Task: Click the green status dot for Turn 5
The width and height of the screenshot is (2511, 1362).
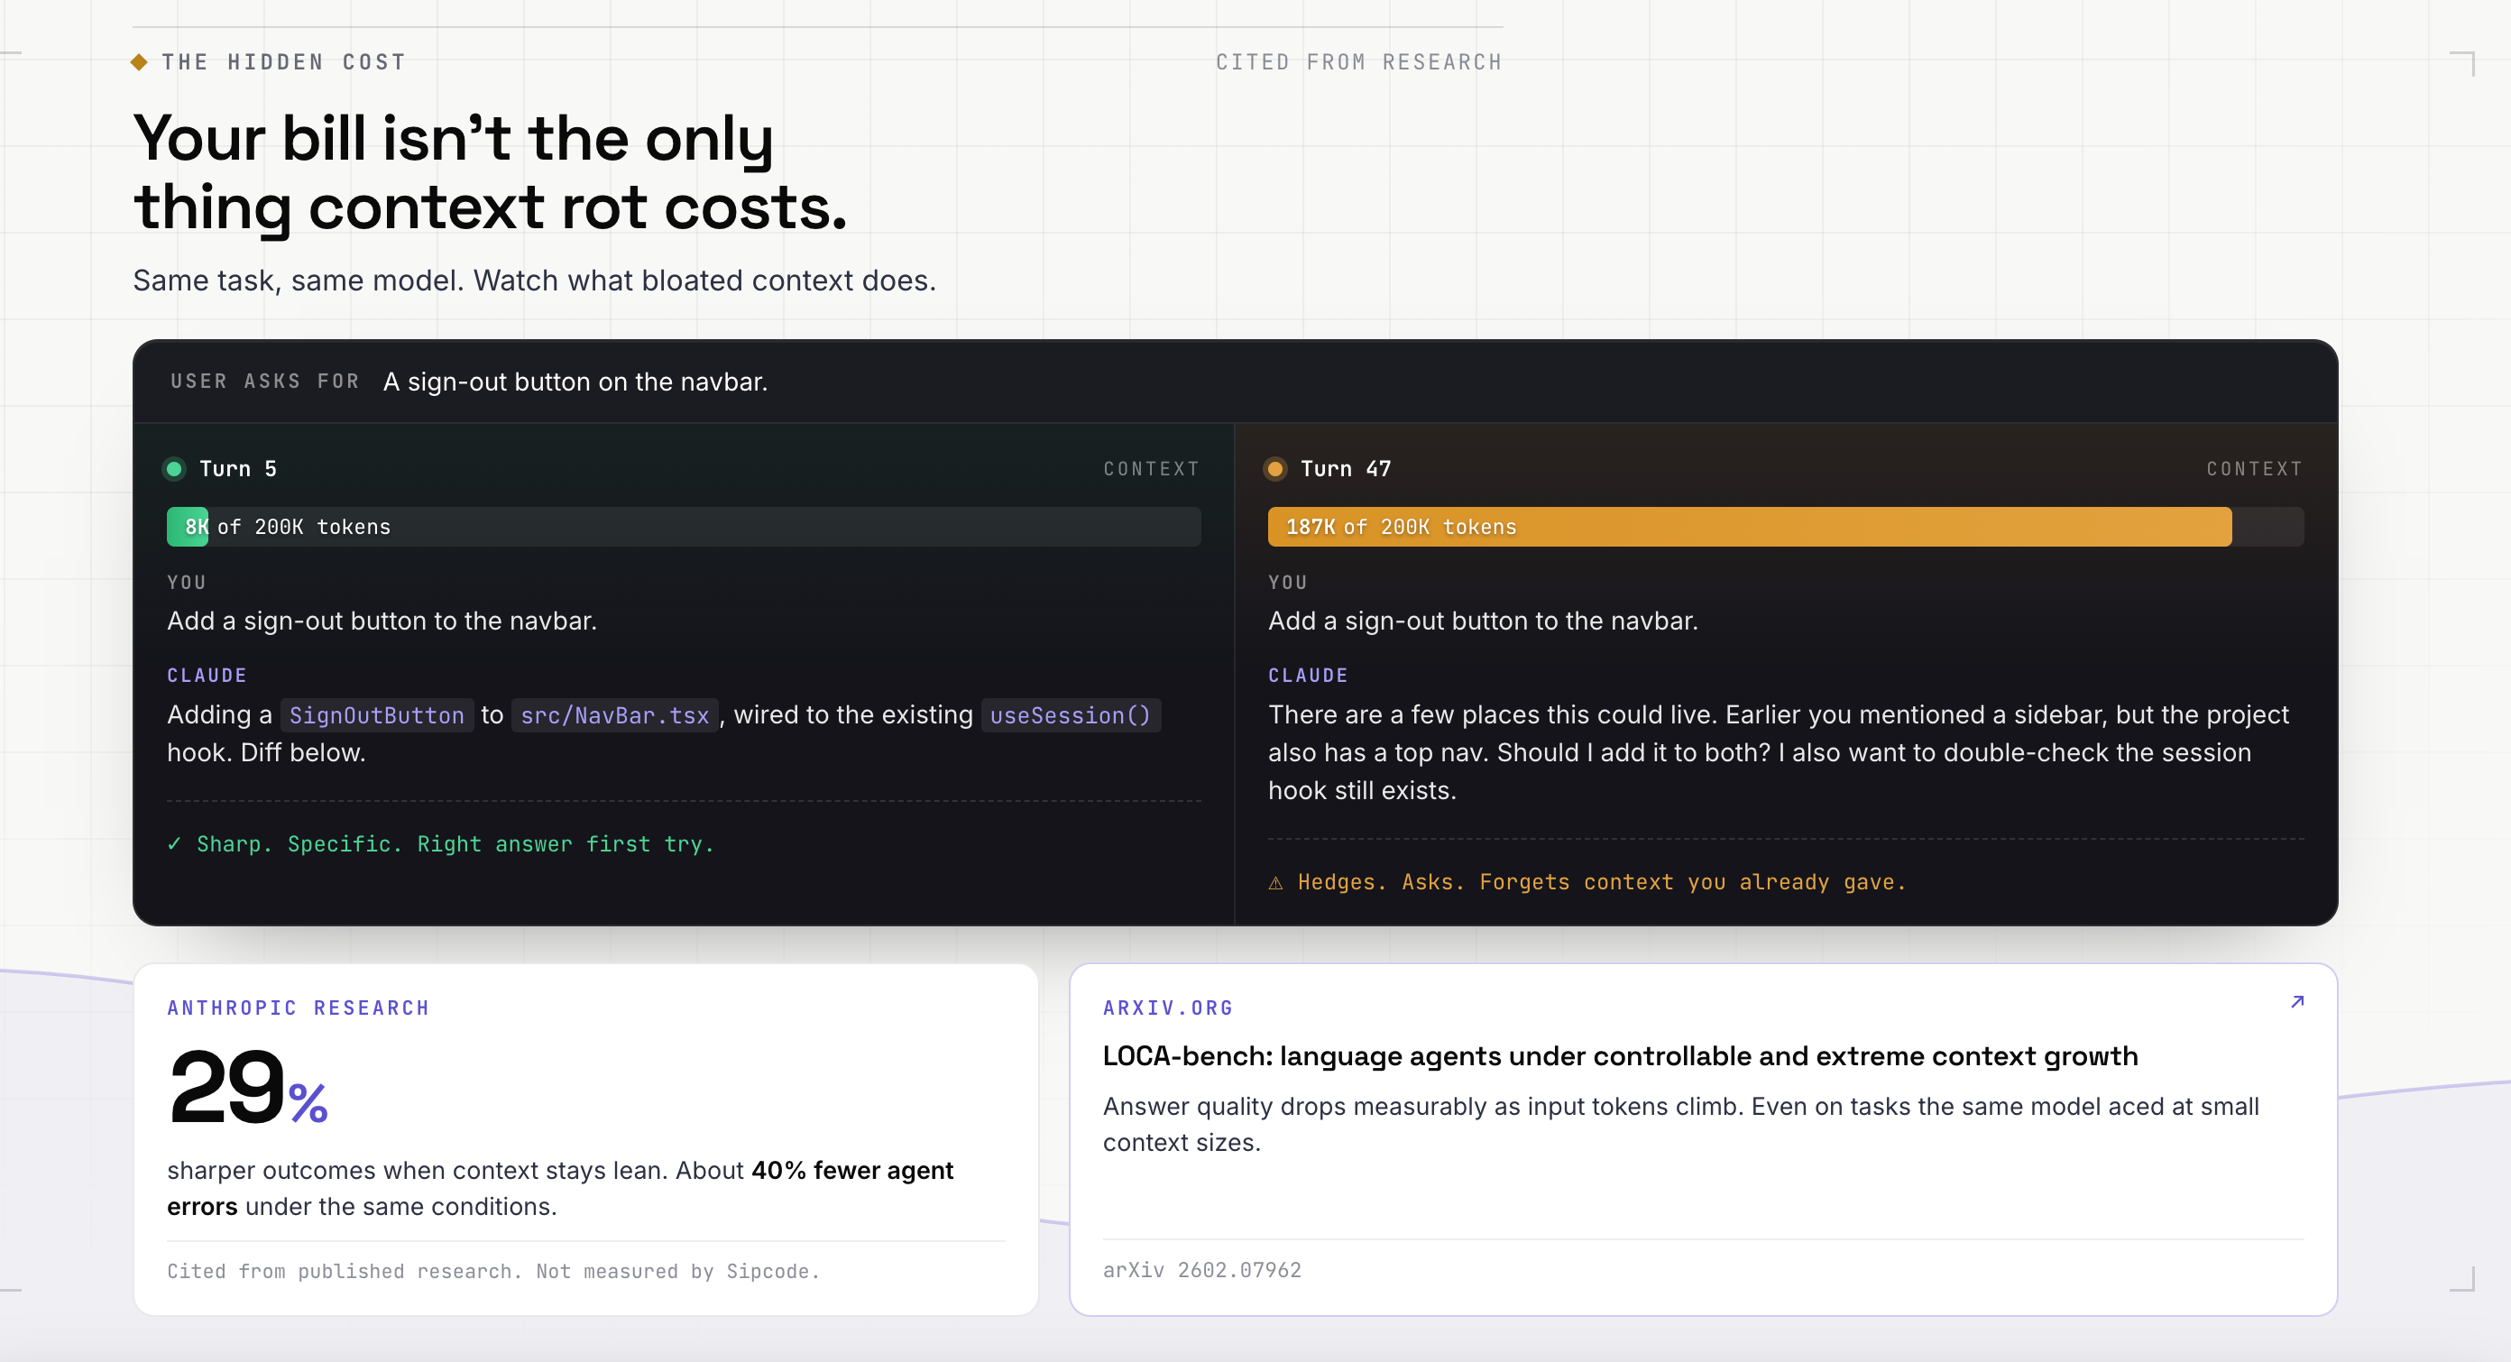Action: (174, 469)
